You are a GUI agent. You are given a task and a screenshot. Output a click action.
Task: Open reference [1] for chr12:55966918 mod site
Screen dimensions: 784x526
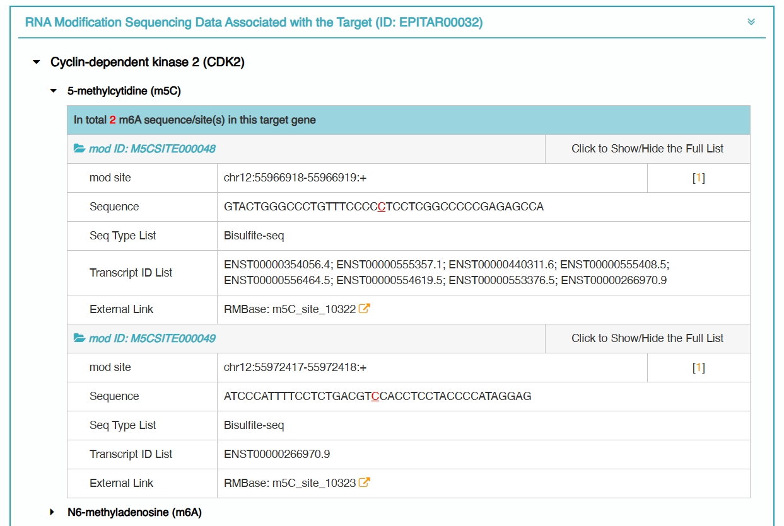pyautogui.click(x=698, y=178)
